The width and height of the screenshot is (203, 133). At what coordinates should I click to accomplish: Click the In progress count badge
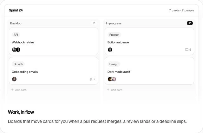(190, 23)
